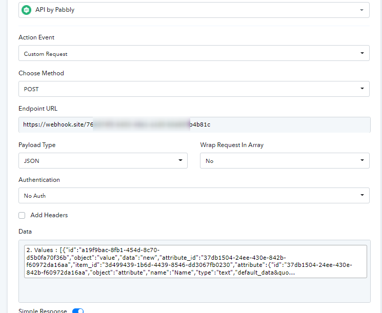Click the Add Headers label text
Viewport: 382px width, 313px height.
(x=49, y=215)
